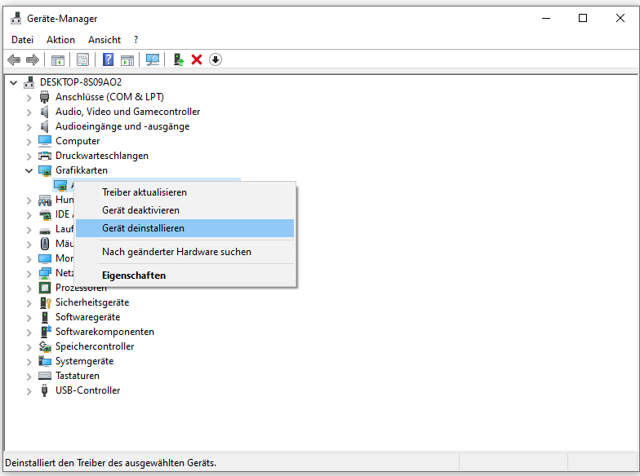Minimize the Geräte-Manager window
Screen dimensions: 640x476
[546, 18]
